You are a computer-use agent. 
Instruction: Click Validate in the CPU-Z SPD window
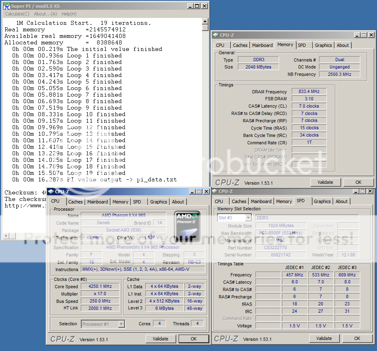(x=324, y=338)
